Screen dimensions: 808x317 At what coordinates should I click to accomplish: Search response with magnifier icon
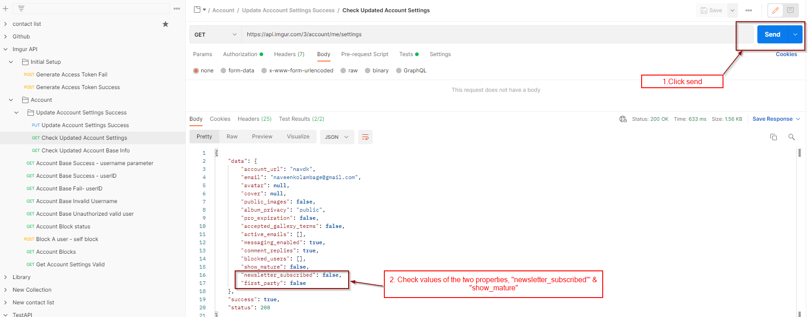pyautogui.click(x=791, y=137)
